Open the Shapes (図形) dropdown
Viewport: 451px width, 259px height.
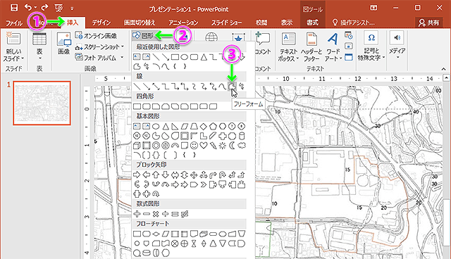143,36
